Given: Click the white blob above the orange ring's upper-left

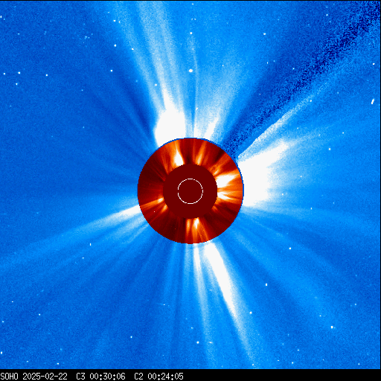Looking at the screenshot, I should pos(169,128).
